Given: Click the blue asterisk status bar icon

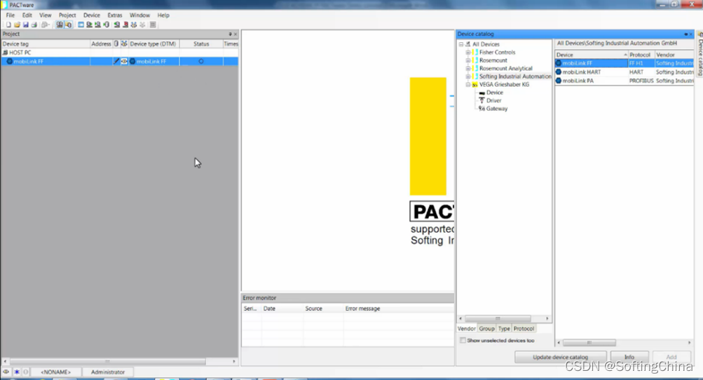Looking at the screenshot, I should 17,372.
